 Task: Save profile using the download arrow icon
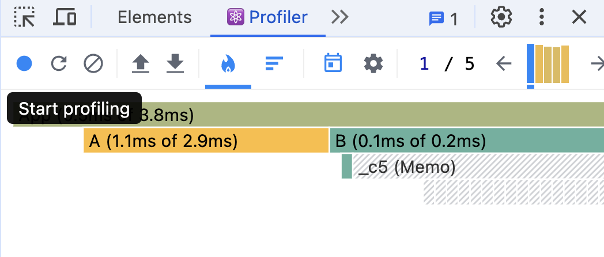pos(175,63)
